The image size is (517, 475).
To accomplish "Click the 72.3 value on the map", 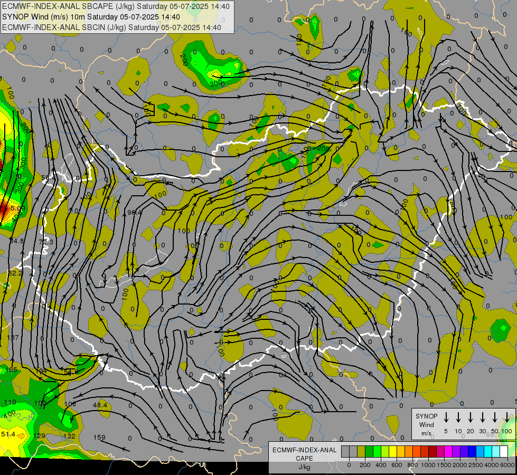I will coord(46,242).
